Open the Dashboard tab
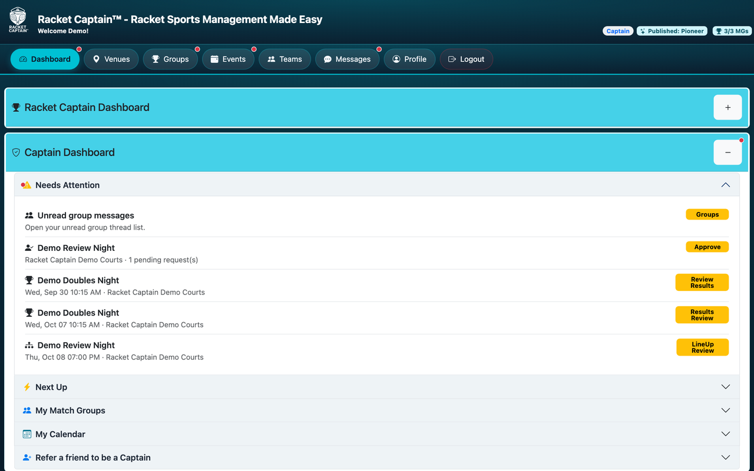Viewport: 754px width, 471px height. tap(45, 59)
